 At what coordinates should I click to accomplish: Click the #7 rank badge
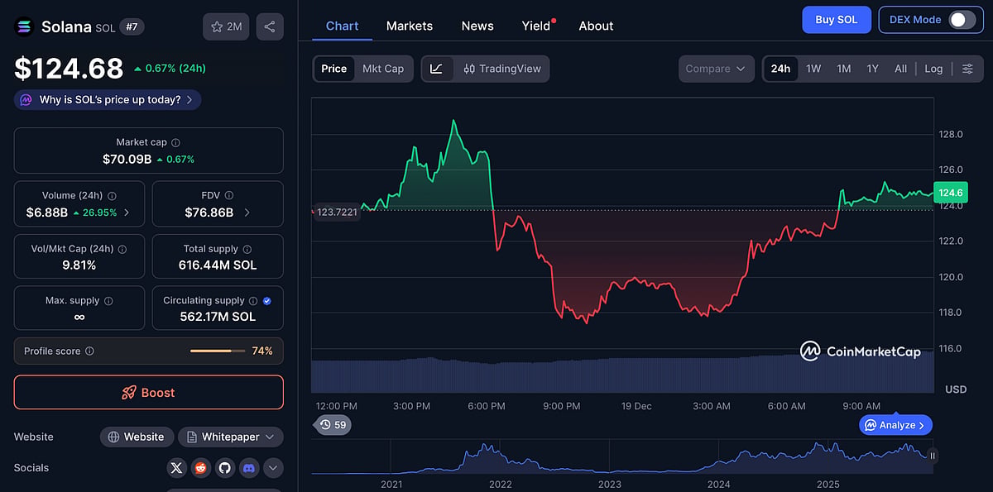[x=132, y=26]
